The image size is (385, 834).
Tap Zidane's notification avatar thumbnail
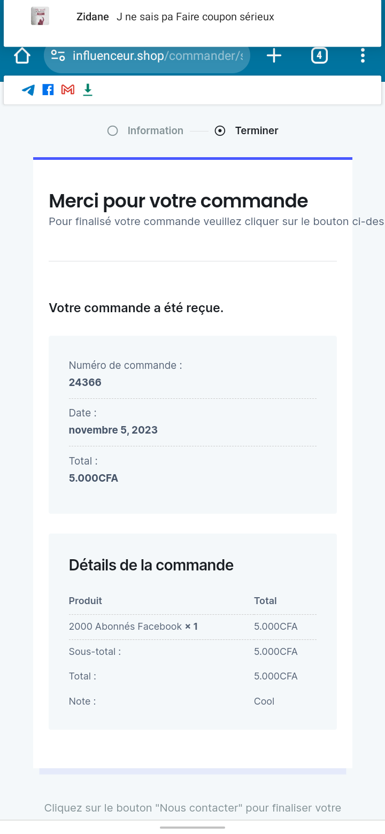[x=40, y=17]
